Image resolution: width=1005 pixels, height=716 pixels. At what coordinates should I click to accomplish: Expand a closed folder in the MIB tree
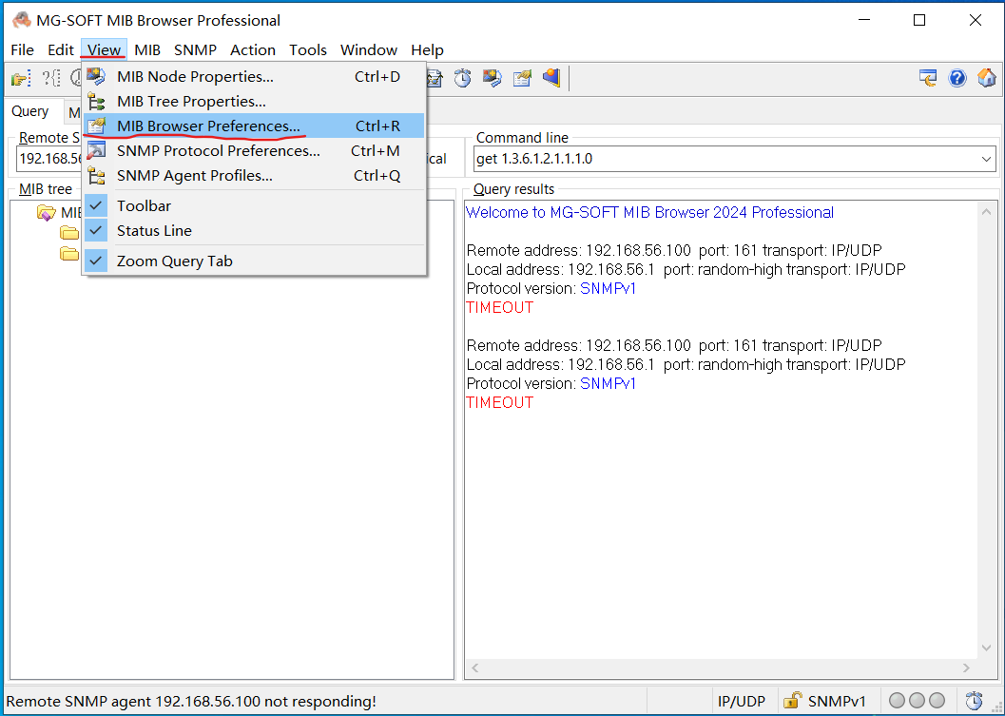70,233
